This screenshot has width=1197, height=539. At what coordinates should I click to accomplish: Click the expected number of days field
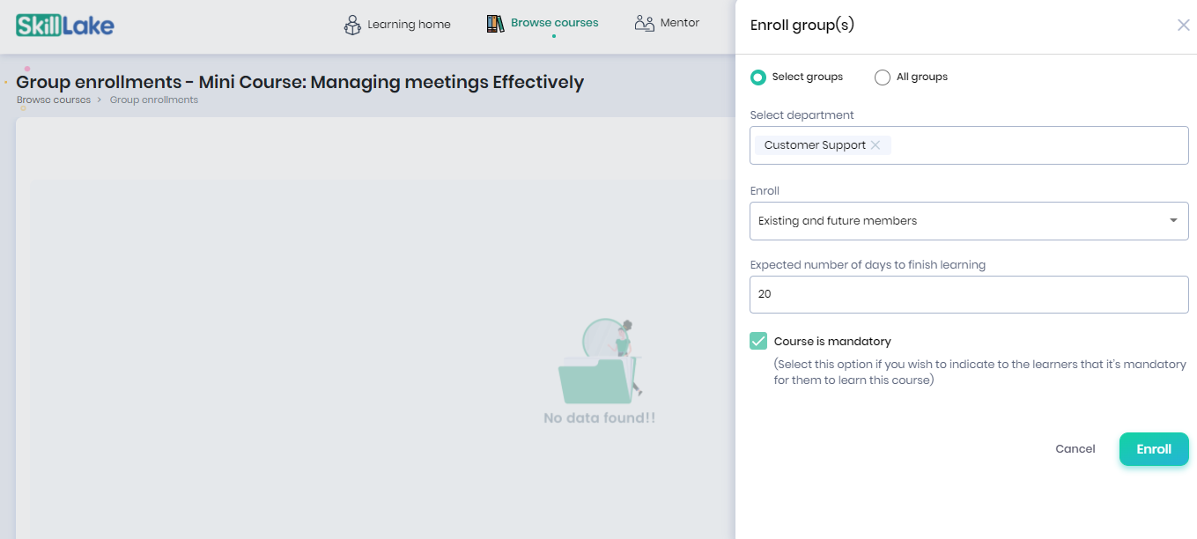[x=969, y=294]
